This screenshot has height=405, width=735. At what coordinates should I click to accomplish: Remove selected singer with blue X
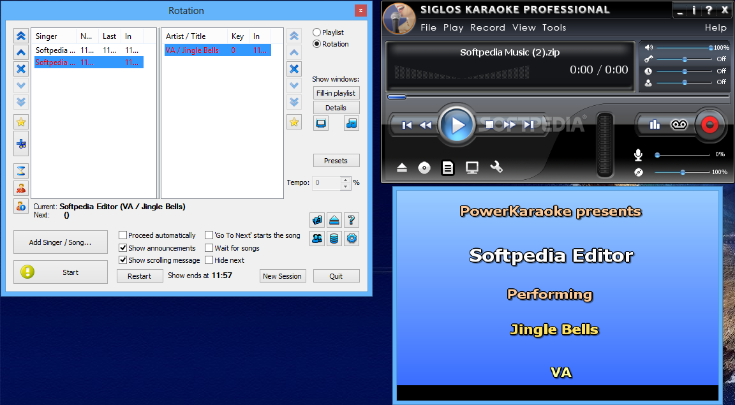tap(21, 70)
